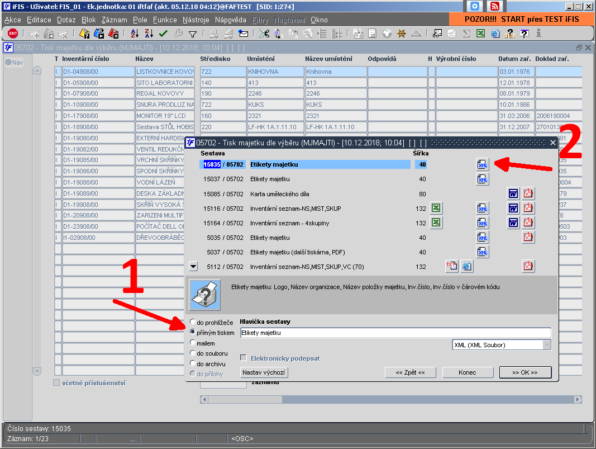Open the Záznam menu
Screen dimensions: 596x449
pyautogui.click(x=115, y=20)
